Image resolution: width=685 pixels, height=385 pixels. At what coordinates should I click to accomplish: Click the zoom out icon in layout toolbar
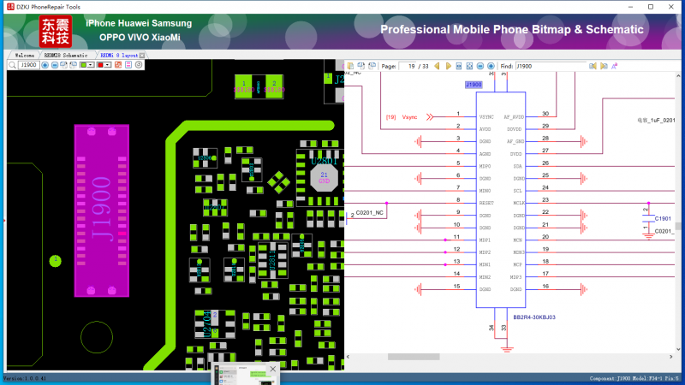[55, 65]
